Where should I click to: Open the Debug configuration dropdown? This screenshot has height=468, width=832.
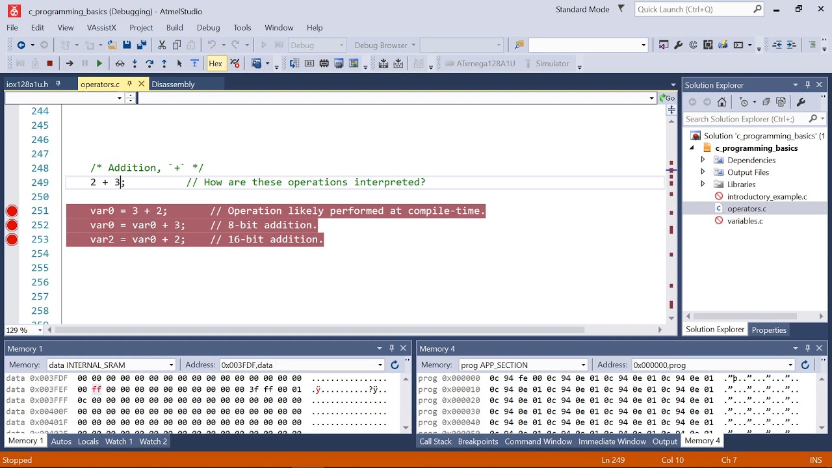coord(317,45)
